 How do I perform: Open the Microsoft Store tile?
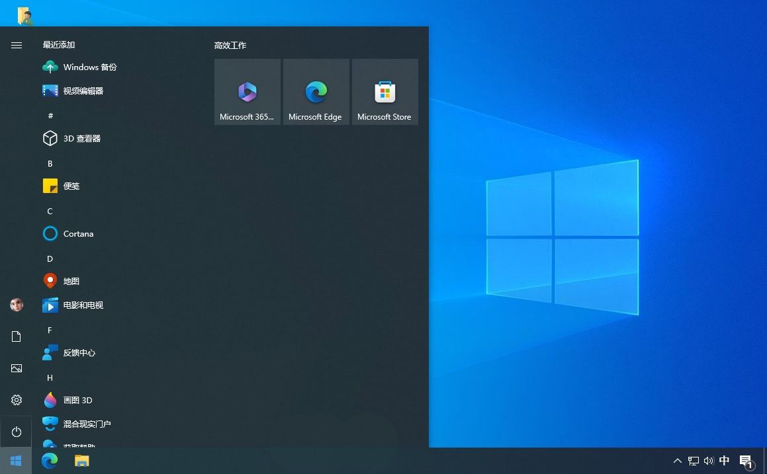(x=384, y=91)
